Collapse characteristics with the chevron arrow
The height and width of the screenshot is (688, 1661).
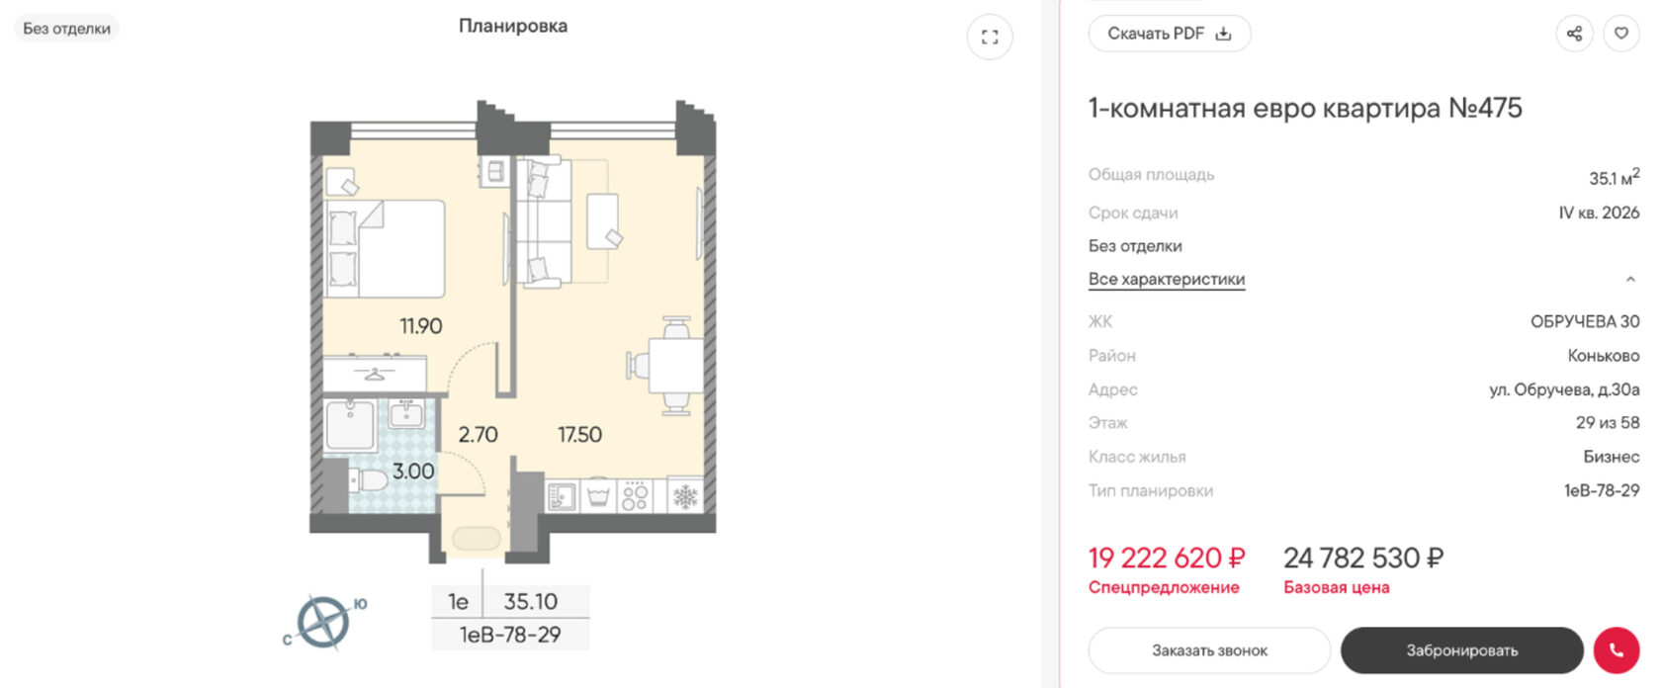pyautogui.click(x=1630, y=280)
